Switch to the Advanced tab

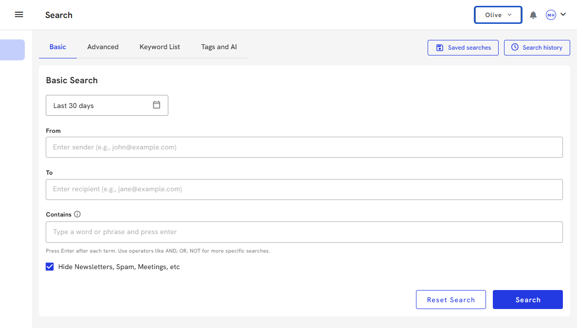pyautogui.click(x=103, y=47)
